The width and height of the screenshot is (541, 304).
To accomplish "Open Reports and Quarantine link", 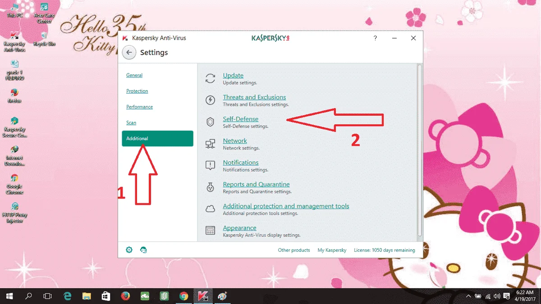I will tap(256, 184).
